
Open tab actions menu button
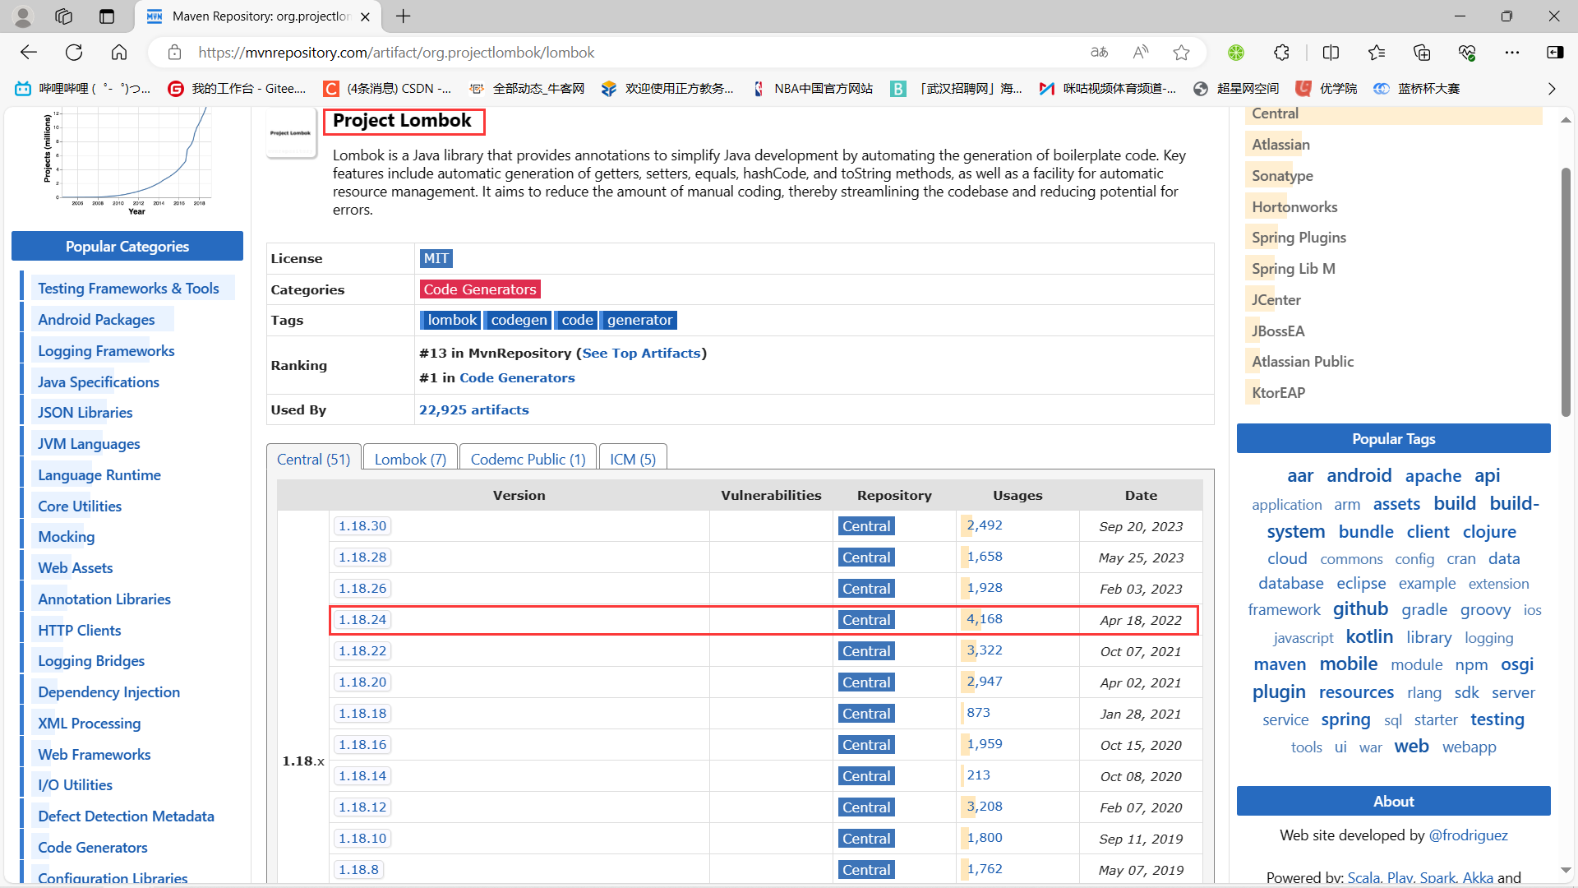[107, 16]
